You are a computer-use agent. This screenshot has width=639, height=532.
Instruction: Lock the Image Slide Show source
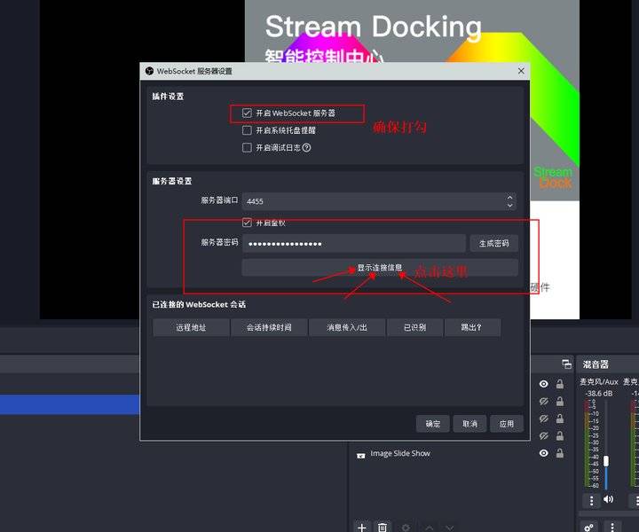pyautogui.click(x=560, y=453)
